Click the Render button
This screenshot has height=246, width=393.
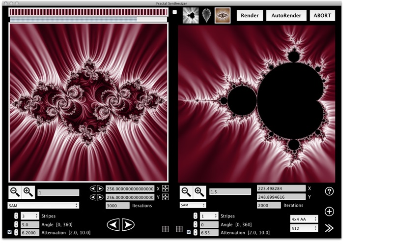point(250,15)
